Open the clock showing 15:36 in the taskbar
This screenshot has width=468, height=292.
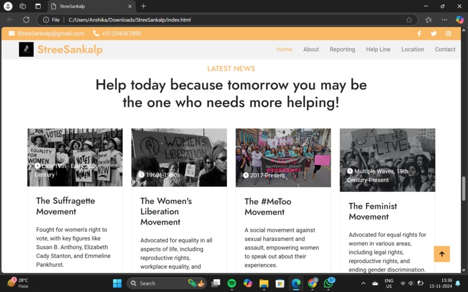(x=441, y=283)
